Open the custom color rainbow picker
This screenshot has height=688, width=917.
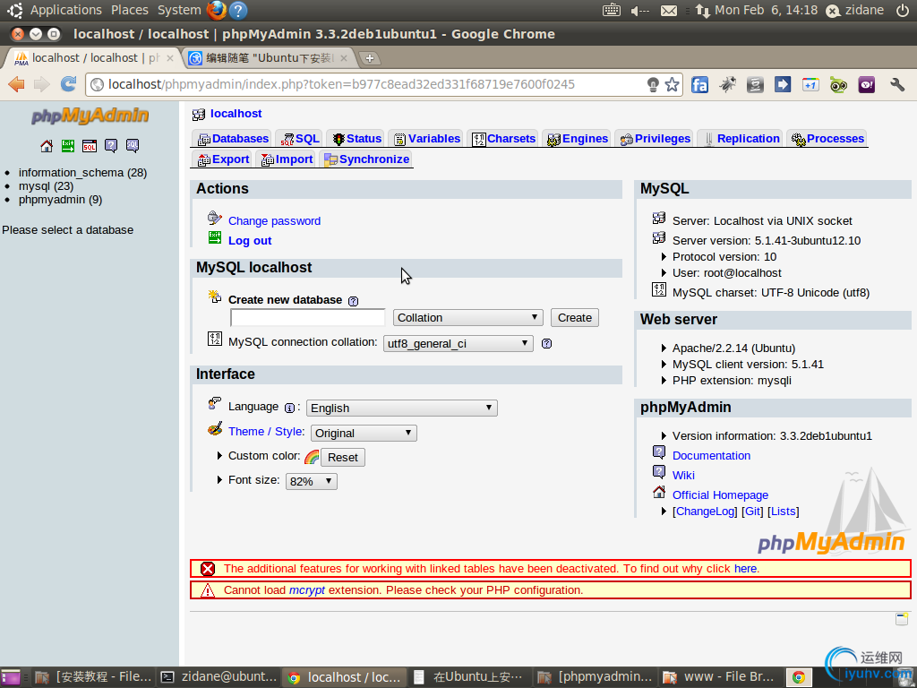pos(312,457)
